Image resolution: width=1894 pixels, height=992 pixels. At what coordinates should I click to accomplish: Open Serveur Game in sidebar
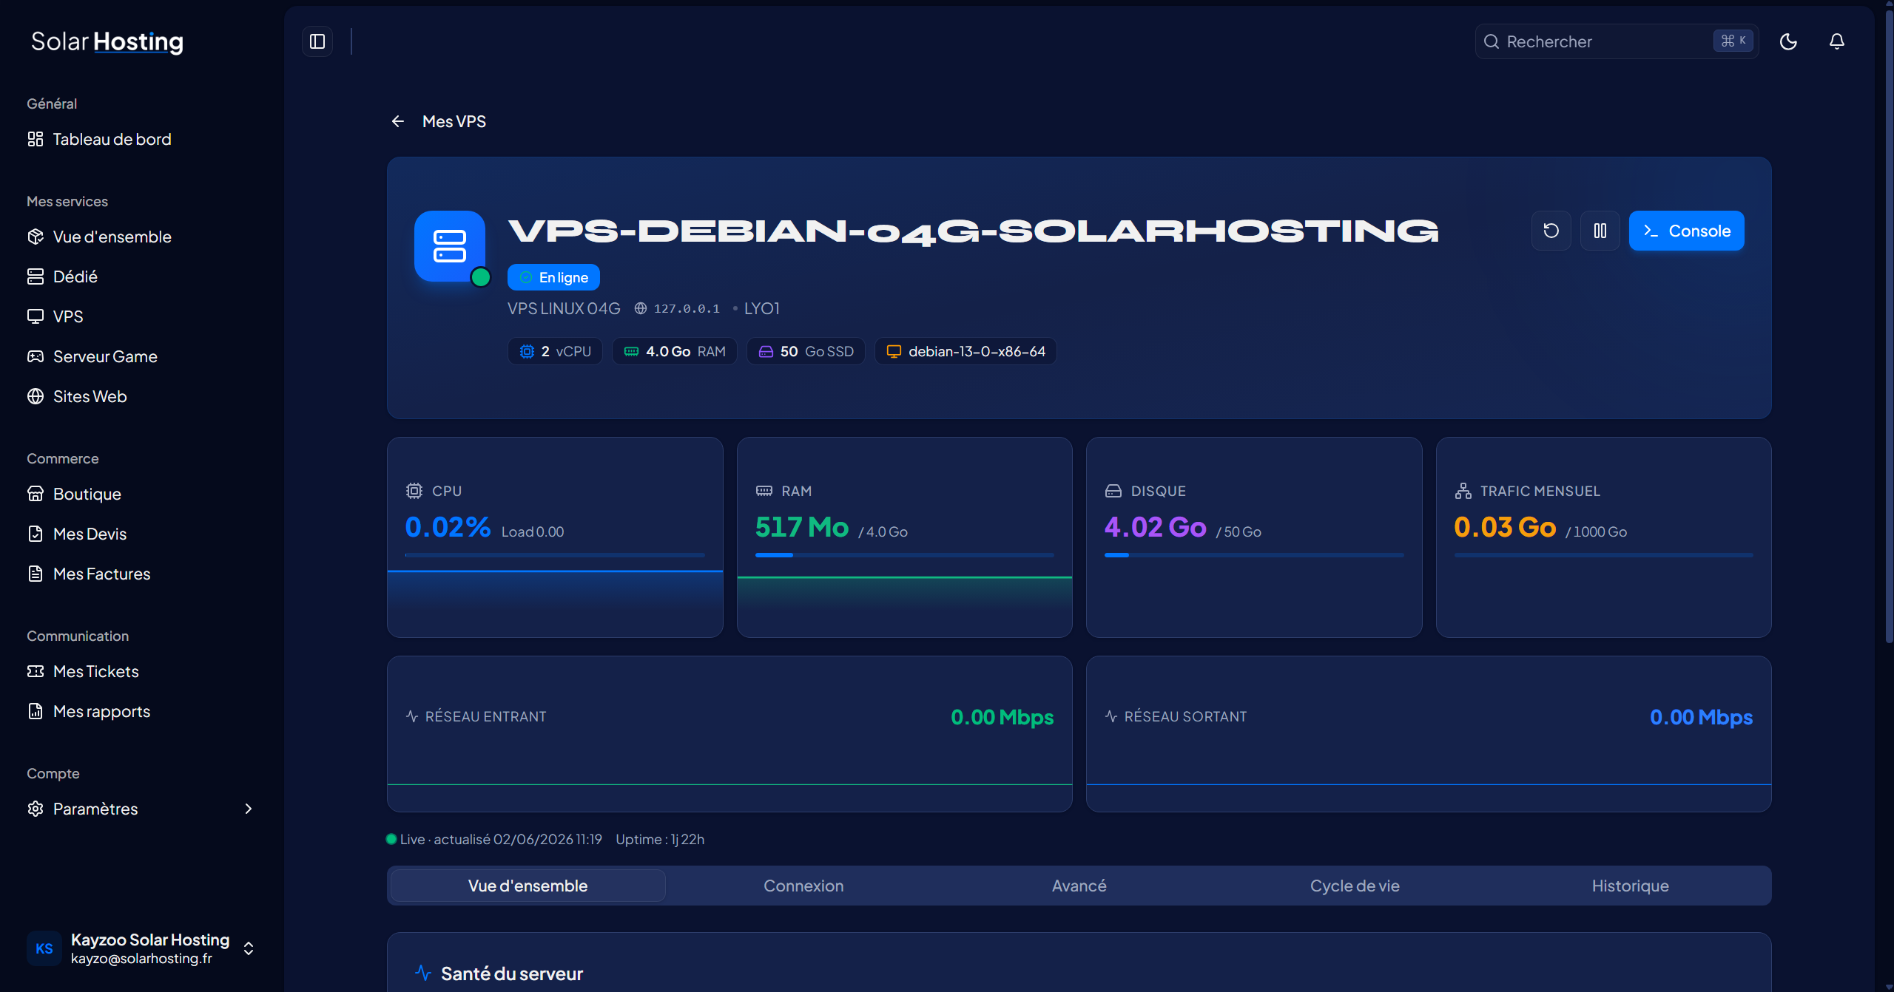[x=142, y=356]
